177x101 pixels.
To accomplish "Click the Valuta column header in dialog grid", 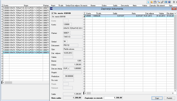I will [x=161, y=13].
